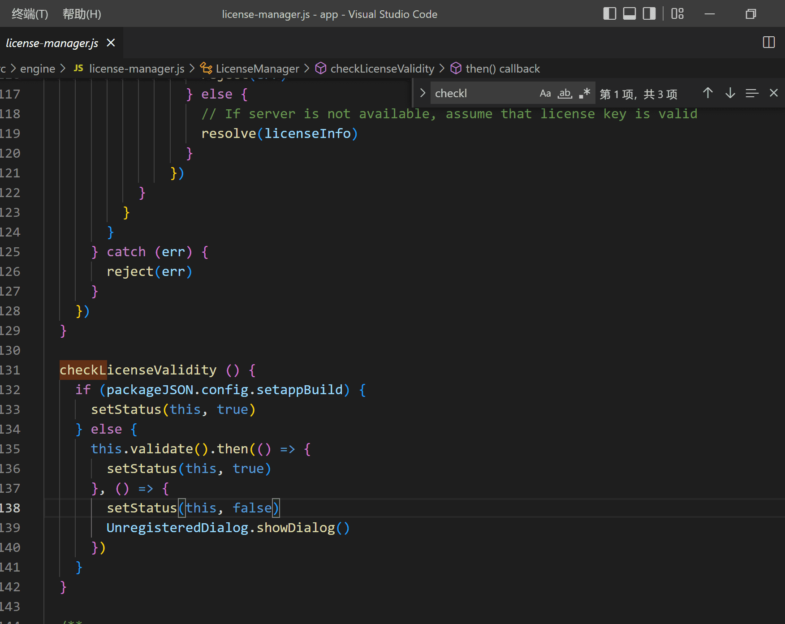This screenshot has height=624, width=785.
Task: Click line number 125 in gutter
Action: point(10,252)
